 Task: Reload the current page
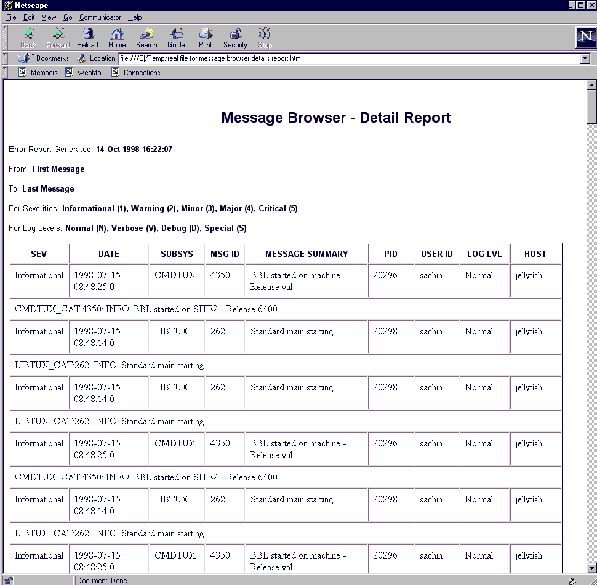tap(87, 38)
